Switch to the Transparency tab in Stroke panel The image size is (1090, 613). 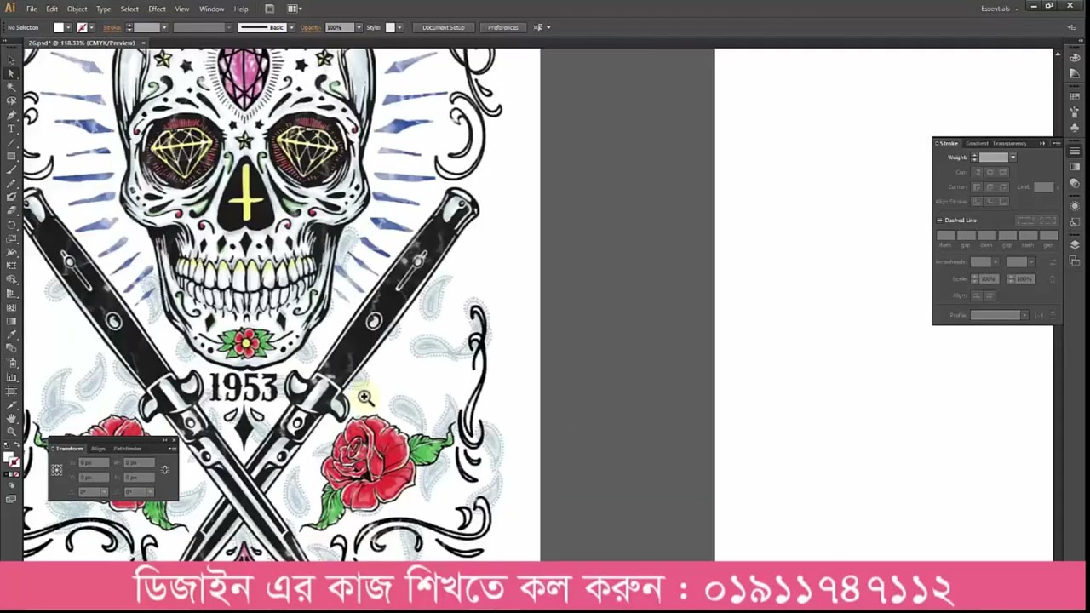pos(1009,143)
